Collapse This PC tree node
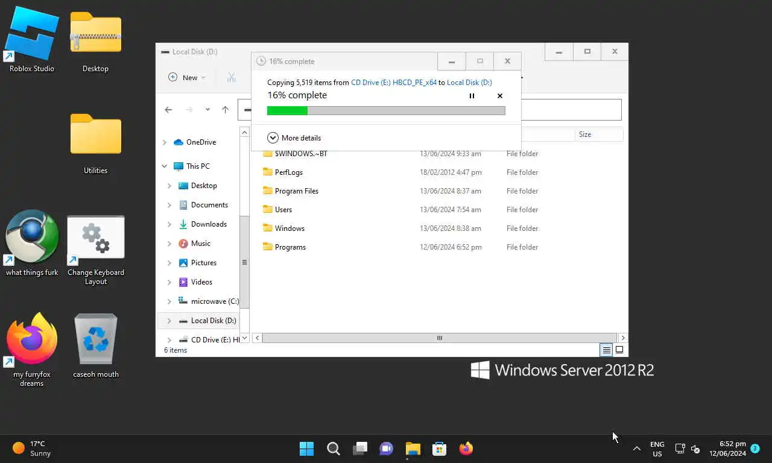 pos(165,166)
